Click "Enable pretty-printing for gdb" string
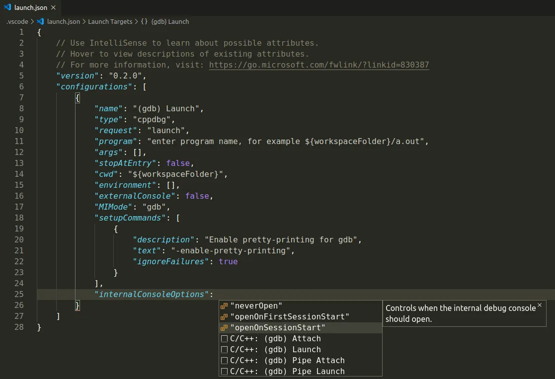The height and width of the screenshot is (379, 555). 281,240
